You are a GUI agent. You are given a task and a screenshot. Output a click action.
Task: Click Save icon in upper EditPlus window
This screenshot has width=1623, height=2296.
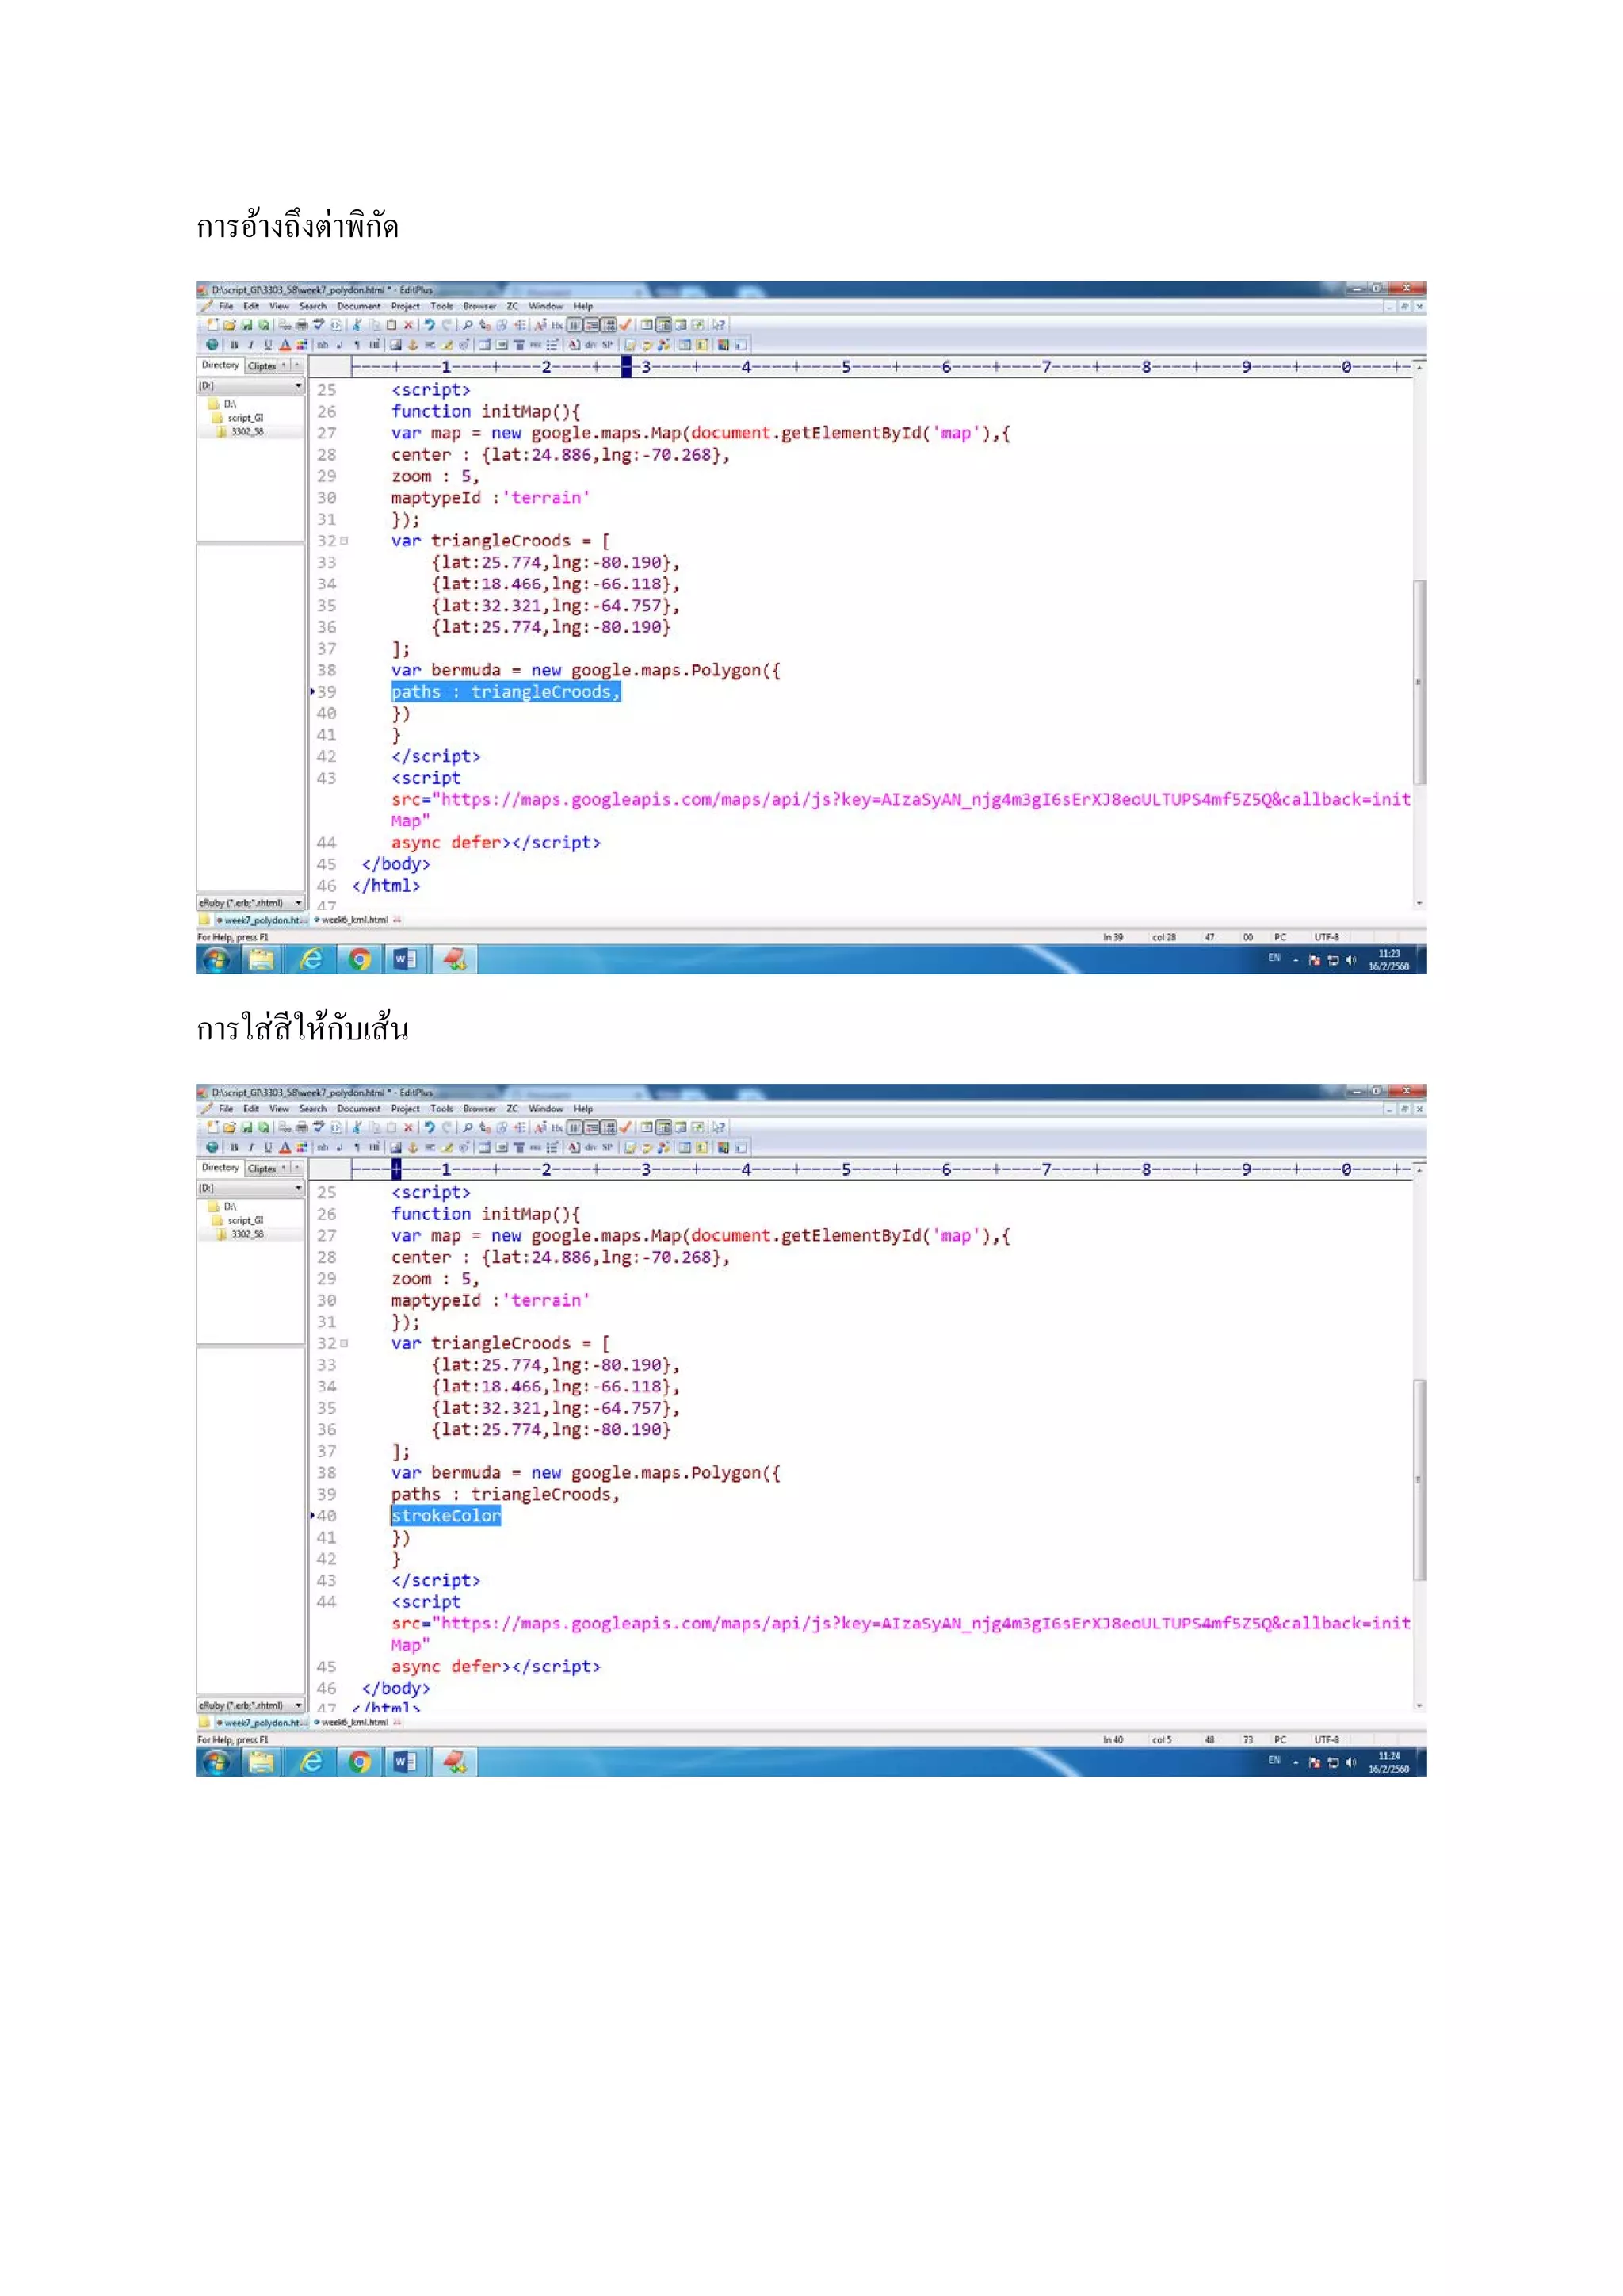(x=246, y=325)
